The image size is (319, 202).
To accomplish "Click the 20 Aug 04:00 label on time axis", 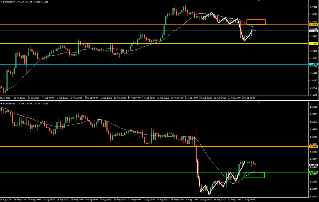I will (177, 98).
